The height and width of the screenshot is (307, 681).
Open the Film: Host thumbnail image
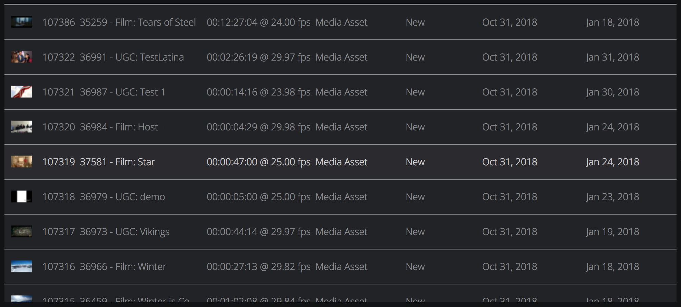22,127
